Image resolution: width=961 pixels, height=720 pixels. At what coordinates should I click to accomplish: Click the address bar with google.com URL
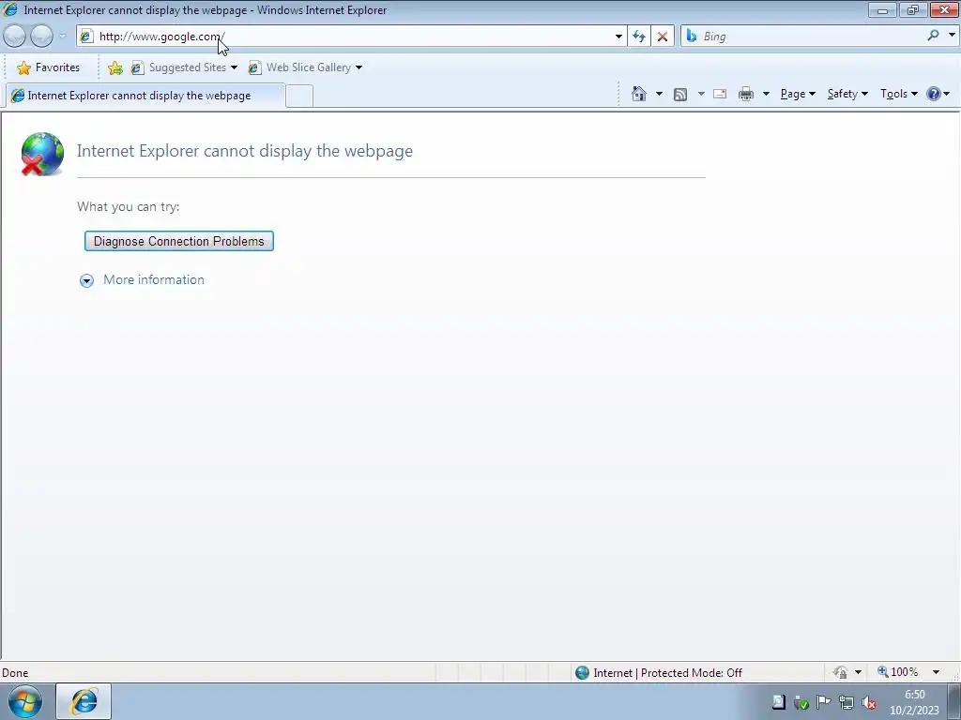353,37
